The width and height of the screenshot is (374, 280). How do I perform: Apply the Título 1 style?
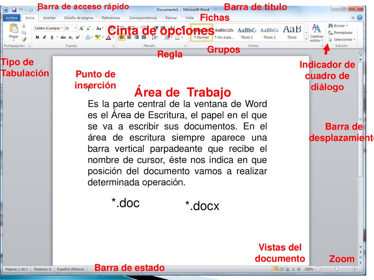coord(247,33)
